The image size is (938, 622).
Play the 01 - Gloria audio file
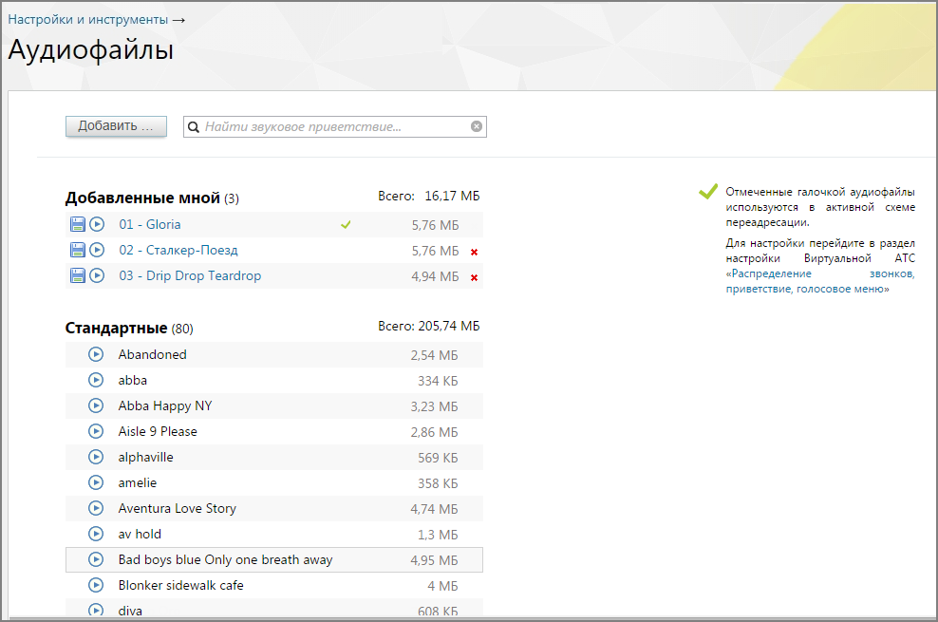coord(97,224)
